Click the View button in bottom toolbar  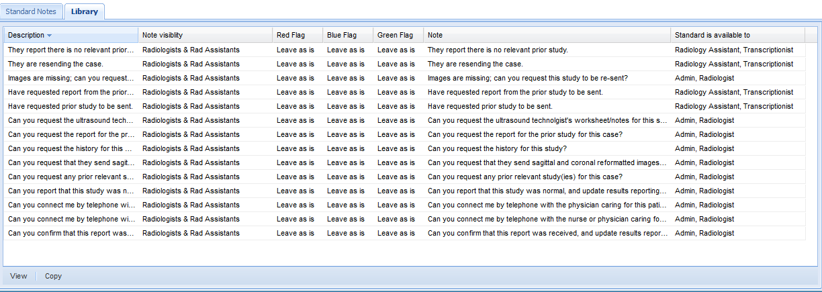pos(19,276)
